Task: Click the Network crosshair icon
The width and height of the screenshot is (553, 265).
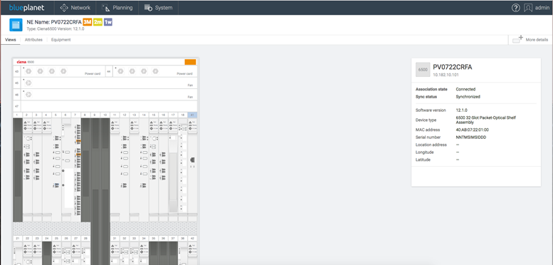Action: click(x=64, y=7)
